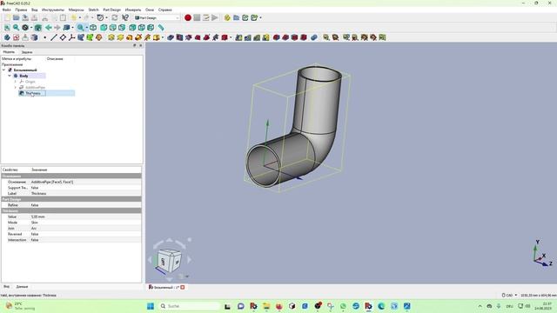Click the Isometric view cube icon
The image size is (557, 313).
pyautogui.click(x=93, y=27)
